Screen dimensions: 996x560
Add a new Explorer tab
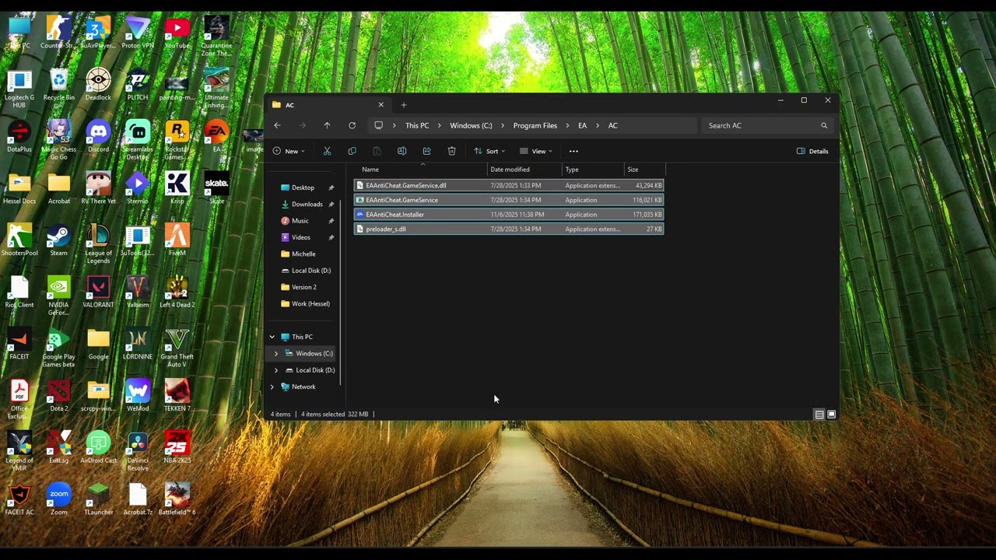(x=403, y=105)
